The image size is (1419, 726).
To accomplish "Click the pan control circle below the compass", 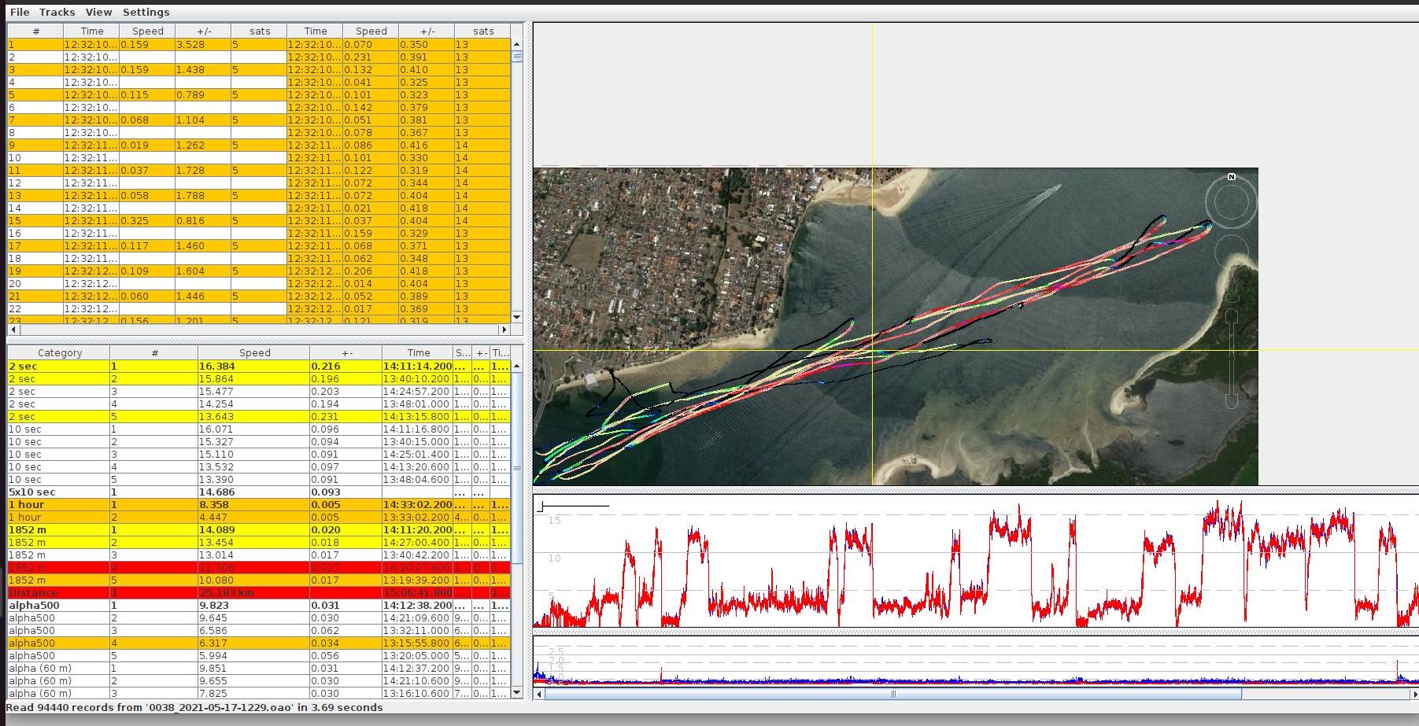I will point(1232,252).
